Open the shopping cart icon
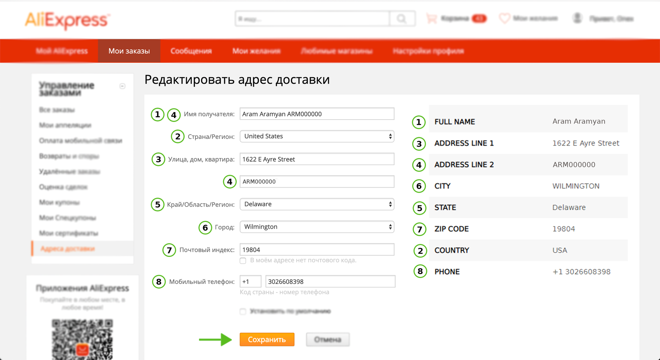Viewport: 660px width, 360px height. point(431,18)
